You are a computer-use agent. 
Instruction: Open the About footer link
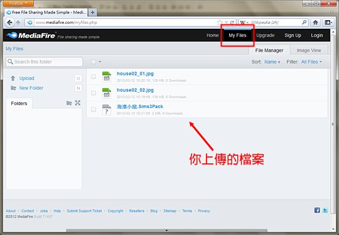pyautogui.click(x=11, y=210)
